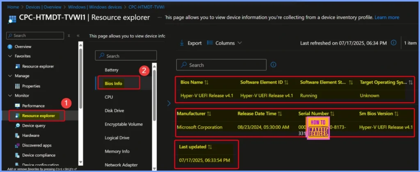Sort by Software Element State column arrows

pyautogui.click(x=351, y=82)
